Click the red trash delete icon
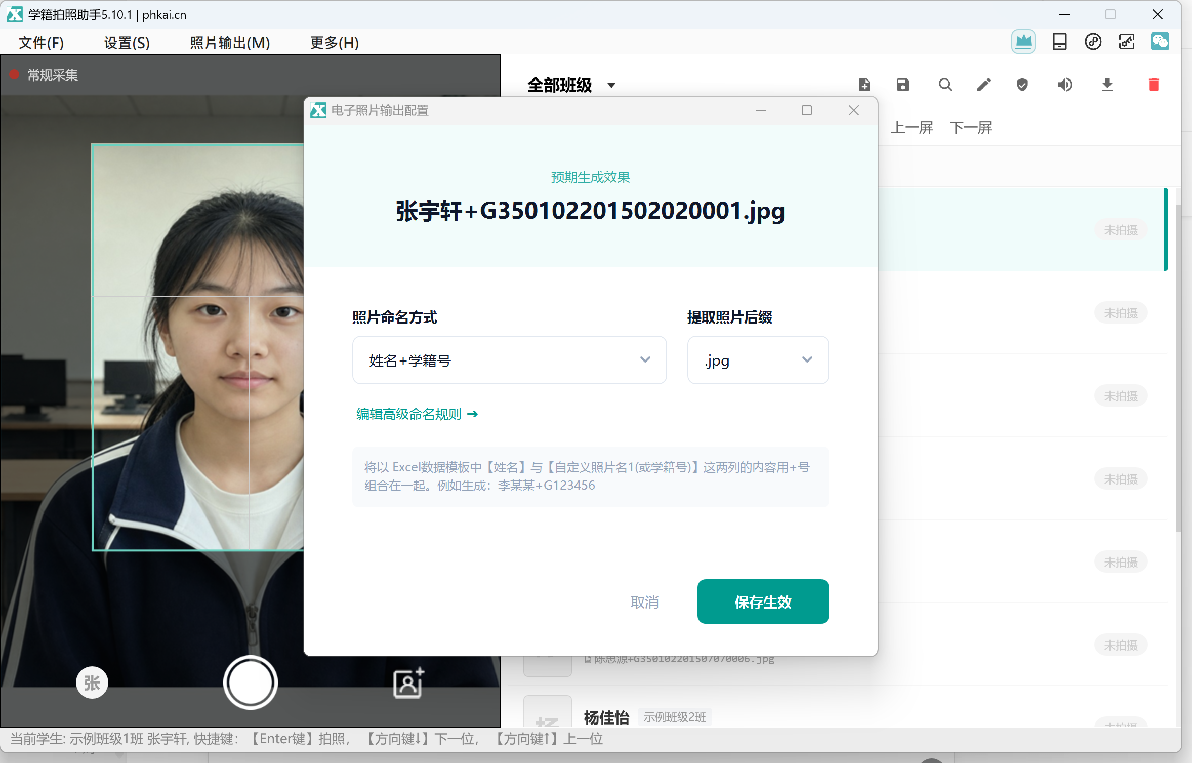The width and height of the screenshot is (1192, 763). (1154, 85)
